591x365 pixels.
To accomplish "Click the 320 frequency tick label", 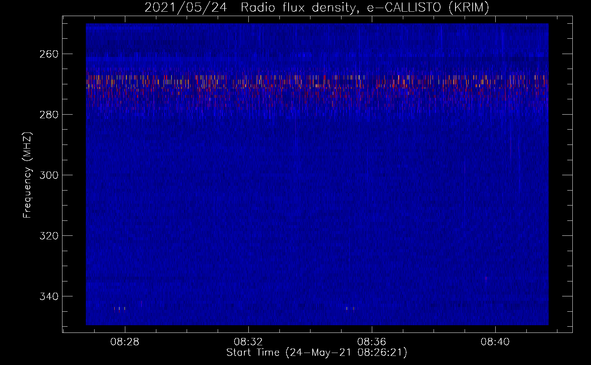I will pos(49,236).
